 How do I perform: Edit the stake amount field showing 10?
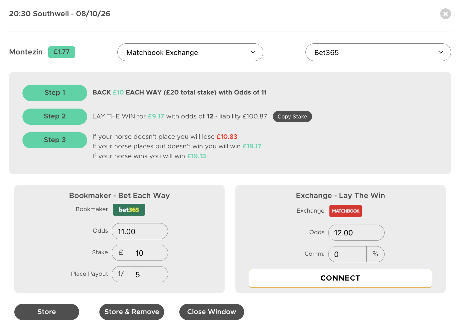point(149,253)
